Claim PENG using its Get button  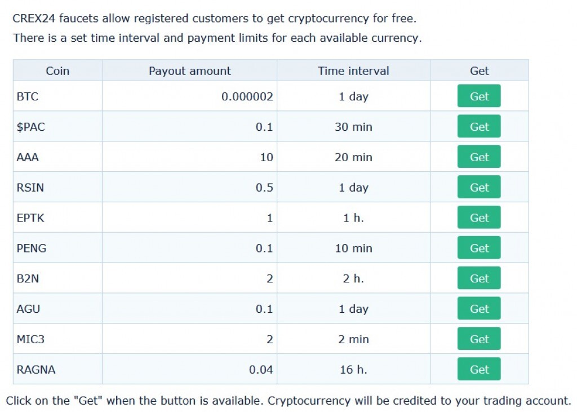tap(478, 249)
